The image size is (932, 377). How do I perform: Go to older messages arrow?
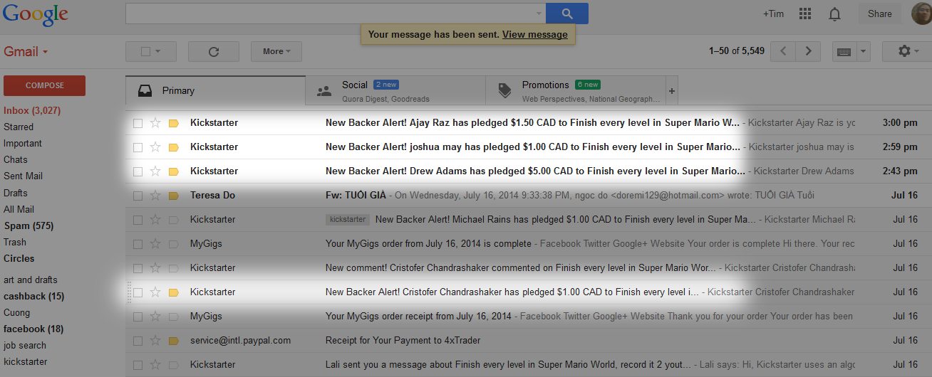tap(807, 51)
